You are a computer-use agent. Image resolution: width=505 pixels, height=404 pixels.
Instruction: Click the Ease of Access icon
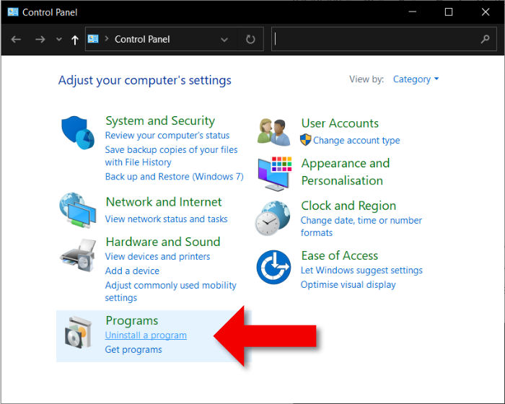pos(273,267)
